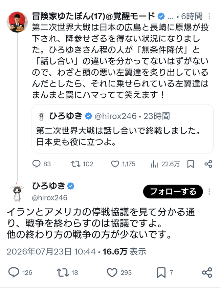Open more options beside the Follow button

coord(209,192)
